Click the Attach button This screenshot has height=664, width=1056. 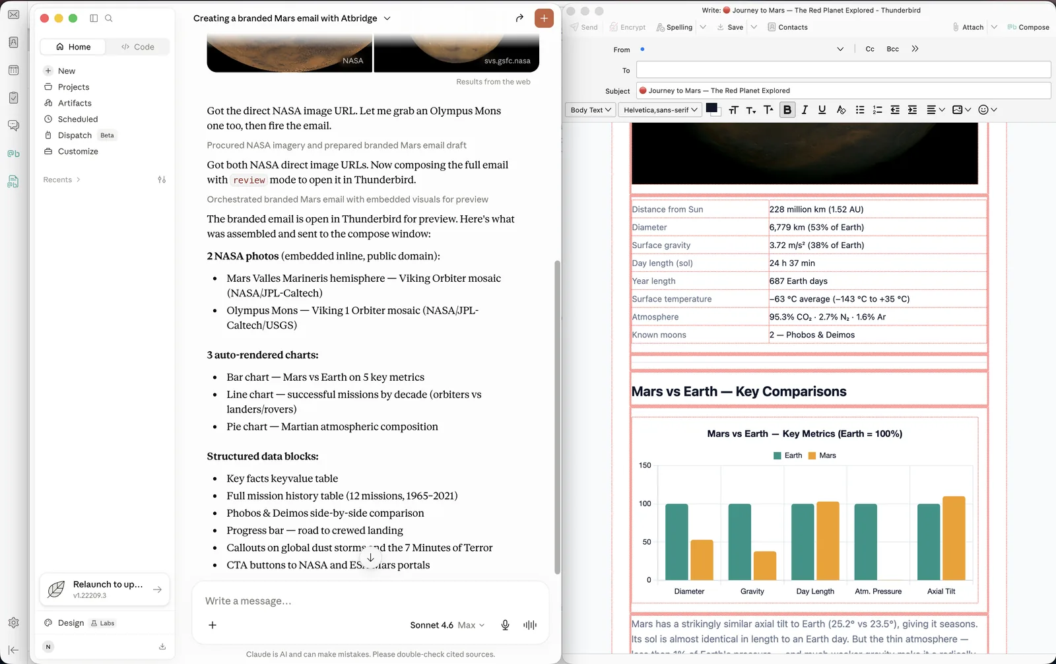968,27
